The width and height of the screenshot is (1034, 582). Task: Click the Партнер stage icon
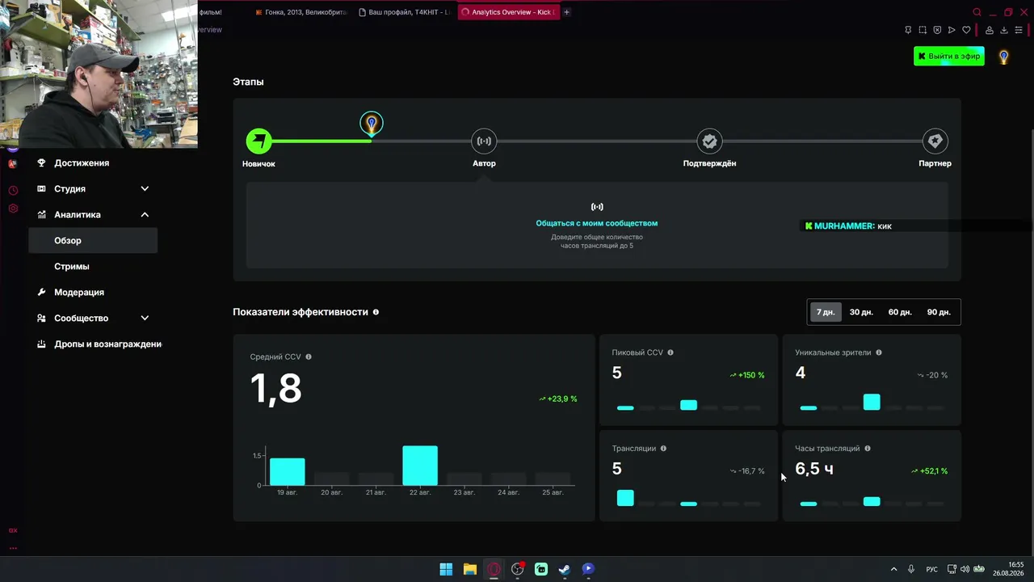click(935, 141)
